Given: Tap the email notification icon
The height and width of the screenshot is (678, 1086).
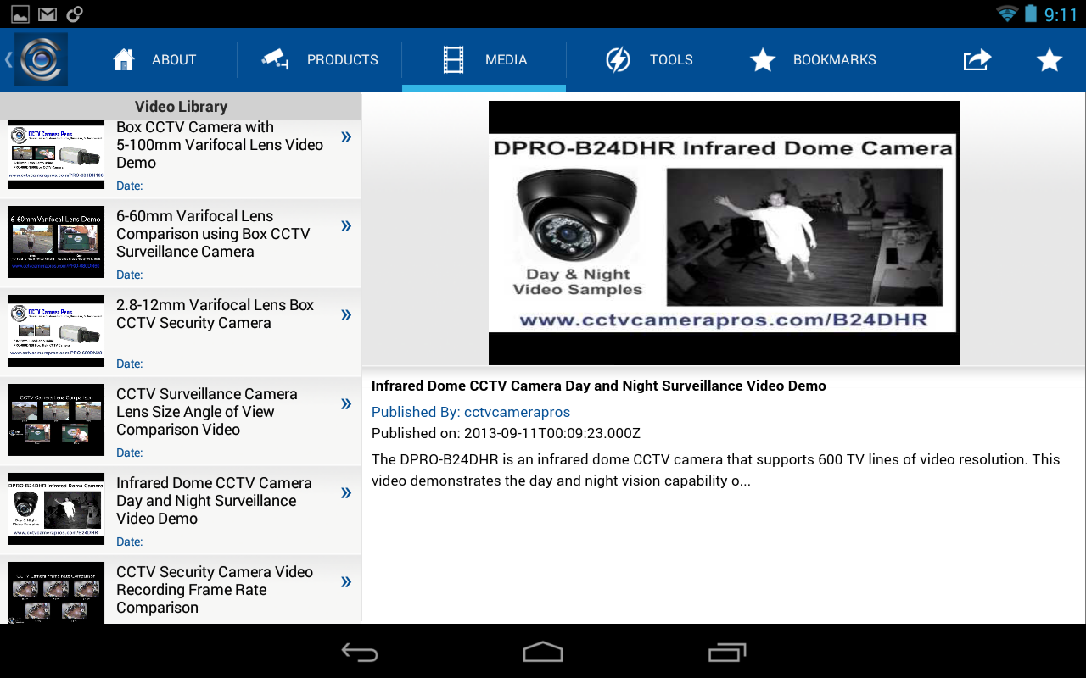Looking at the screenshot, I should pyautogui.click(x=47, y=14).
